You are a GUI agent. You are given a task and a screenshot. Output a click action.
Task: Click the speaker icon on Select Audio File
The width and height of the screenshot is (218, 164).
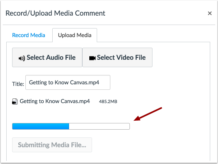coord(22,58)
